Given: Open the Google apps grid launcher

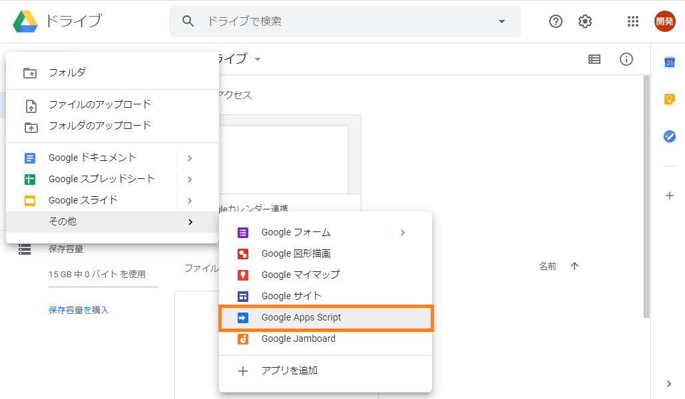Looking at the screenshot, I should point(632,21).
